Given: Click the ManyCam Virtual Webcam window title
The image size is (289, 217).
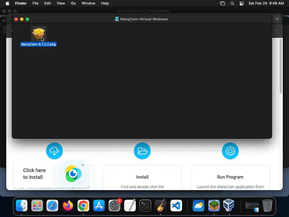Looking at the screenshot, I should pyautogui.click(x=144, y=19).
